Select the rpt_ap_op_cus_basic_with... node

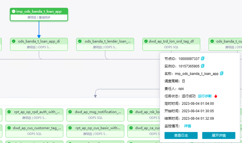click(95, 131)
